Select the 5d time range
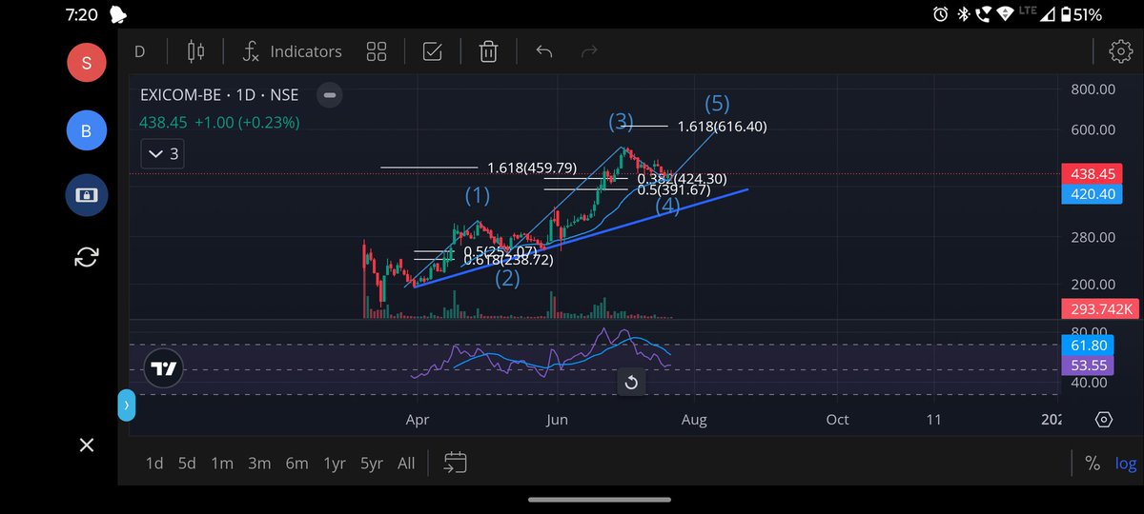Screen dimensions: 1144x514 [187, 464]
